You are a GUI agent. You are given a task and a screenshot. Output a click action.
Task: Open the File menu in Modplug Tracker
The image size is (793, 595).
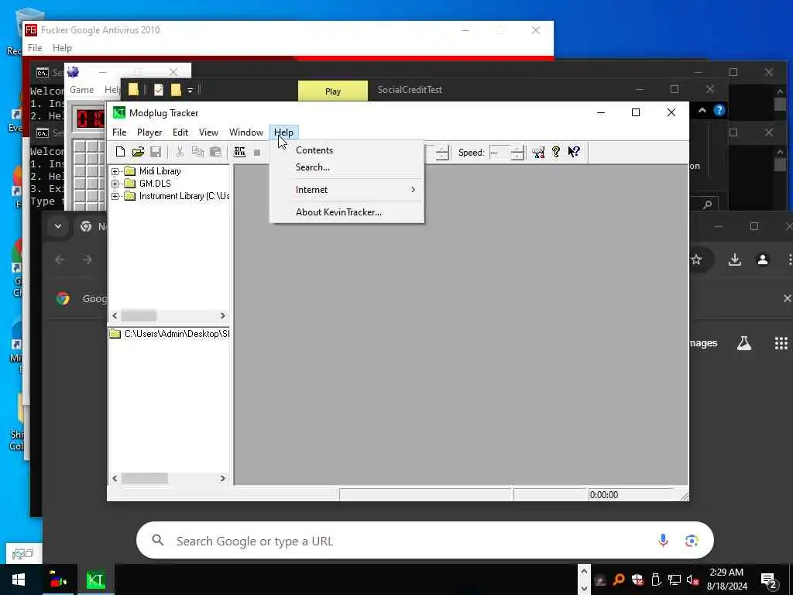click(119, 132)
